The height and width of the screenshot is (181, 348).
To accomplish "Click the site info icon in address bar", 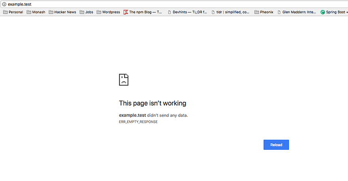I will click(4, 4).
